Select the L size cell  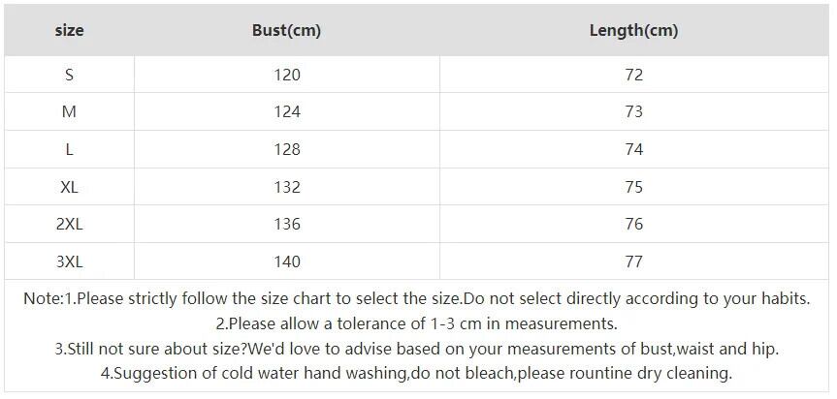(x=69, y=149)
